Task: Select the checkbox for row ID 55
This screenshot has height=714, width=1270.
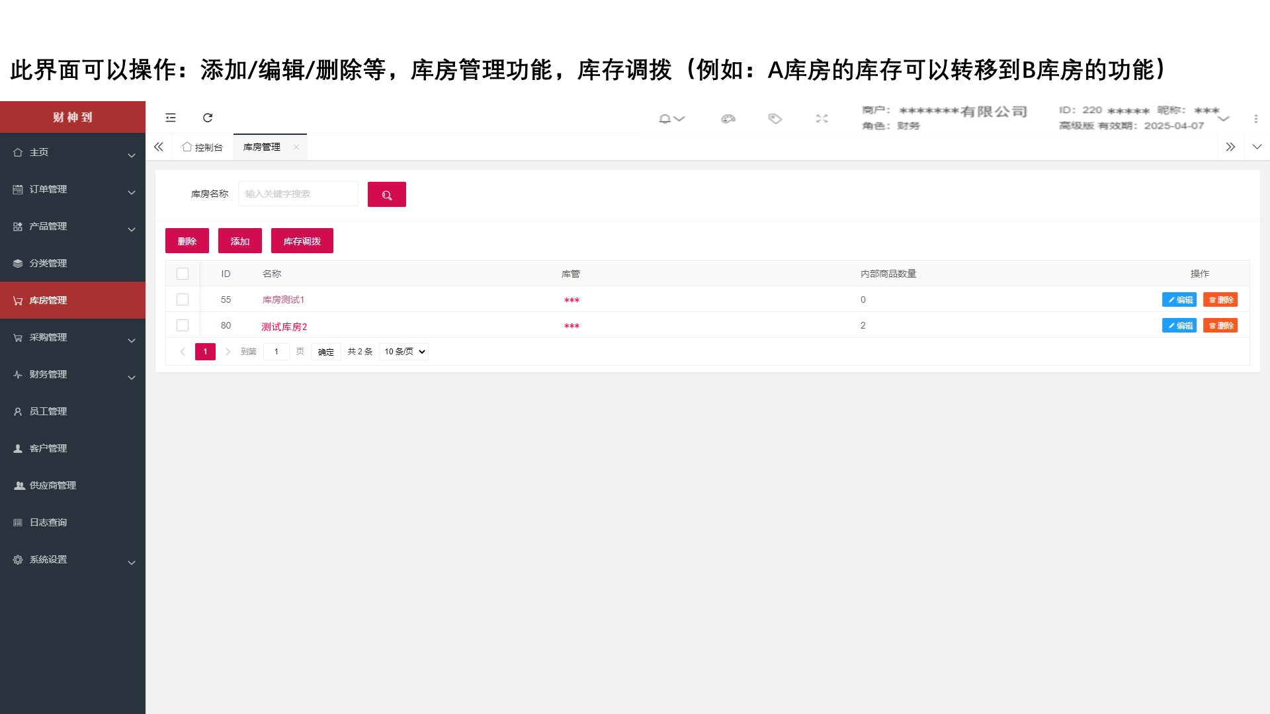Action: click(183, 299)
